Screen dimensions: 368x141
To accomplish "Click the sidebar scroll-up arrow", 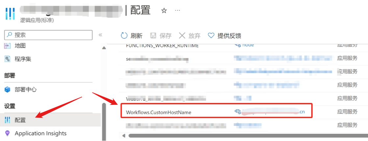I will point(104,48).
